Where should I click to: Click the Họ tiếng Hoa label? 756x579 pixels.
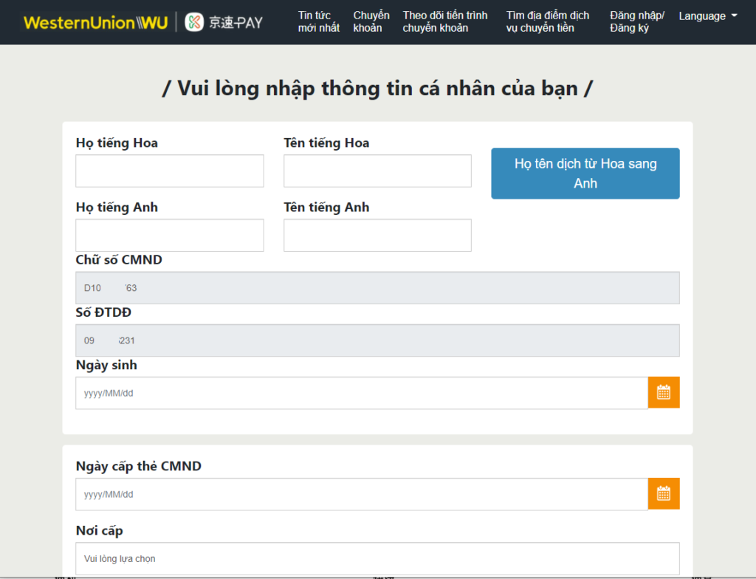[x=117, y=143]
